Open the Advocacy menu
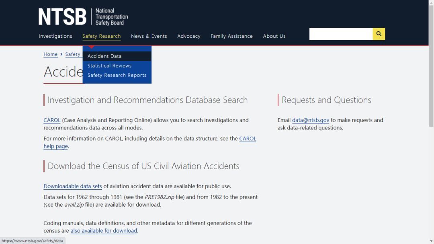Image resolution: width=434 pixels, height=244 pixels. 188,36
